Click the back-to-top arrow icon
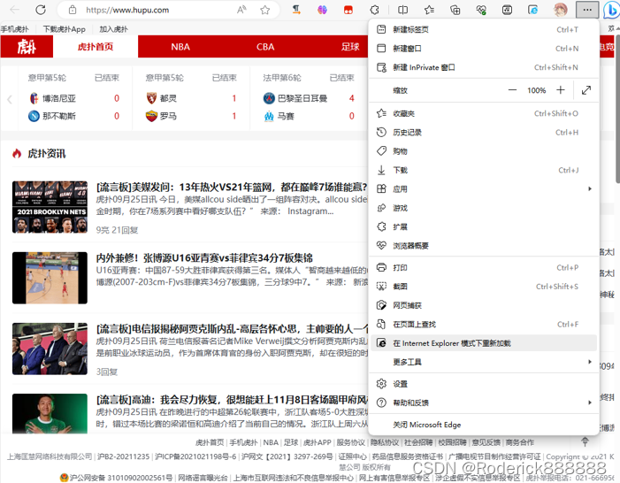Image resolution: width=620 pixels, height=483 pixels. point(585,441)
